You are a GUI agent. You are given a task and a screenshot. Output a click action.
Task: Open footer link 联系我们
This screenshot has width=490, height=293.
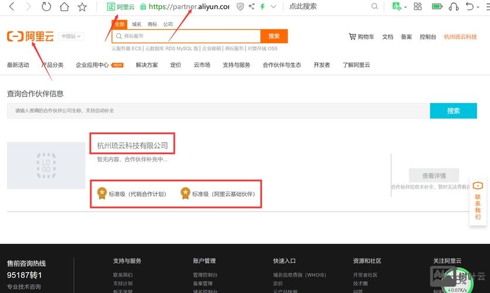(123, 275)
